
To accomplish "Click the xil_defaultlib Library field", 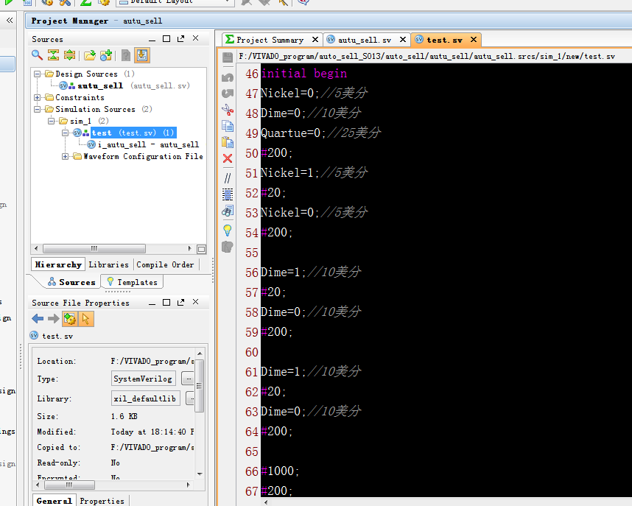I will 146,398.
